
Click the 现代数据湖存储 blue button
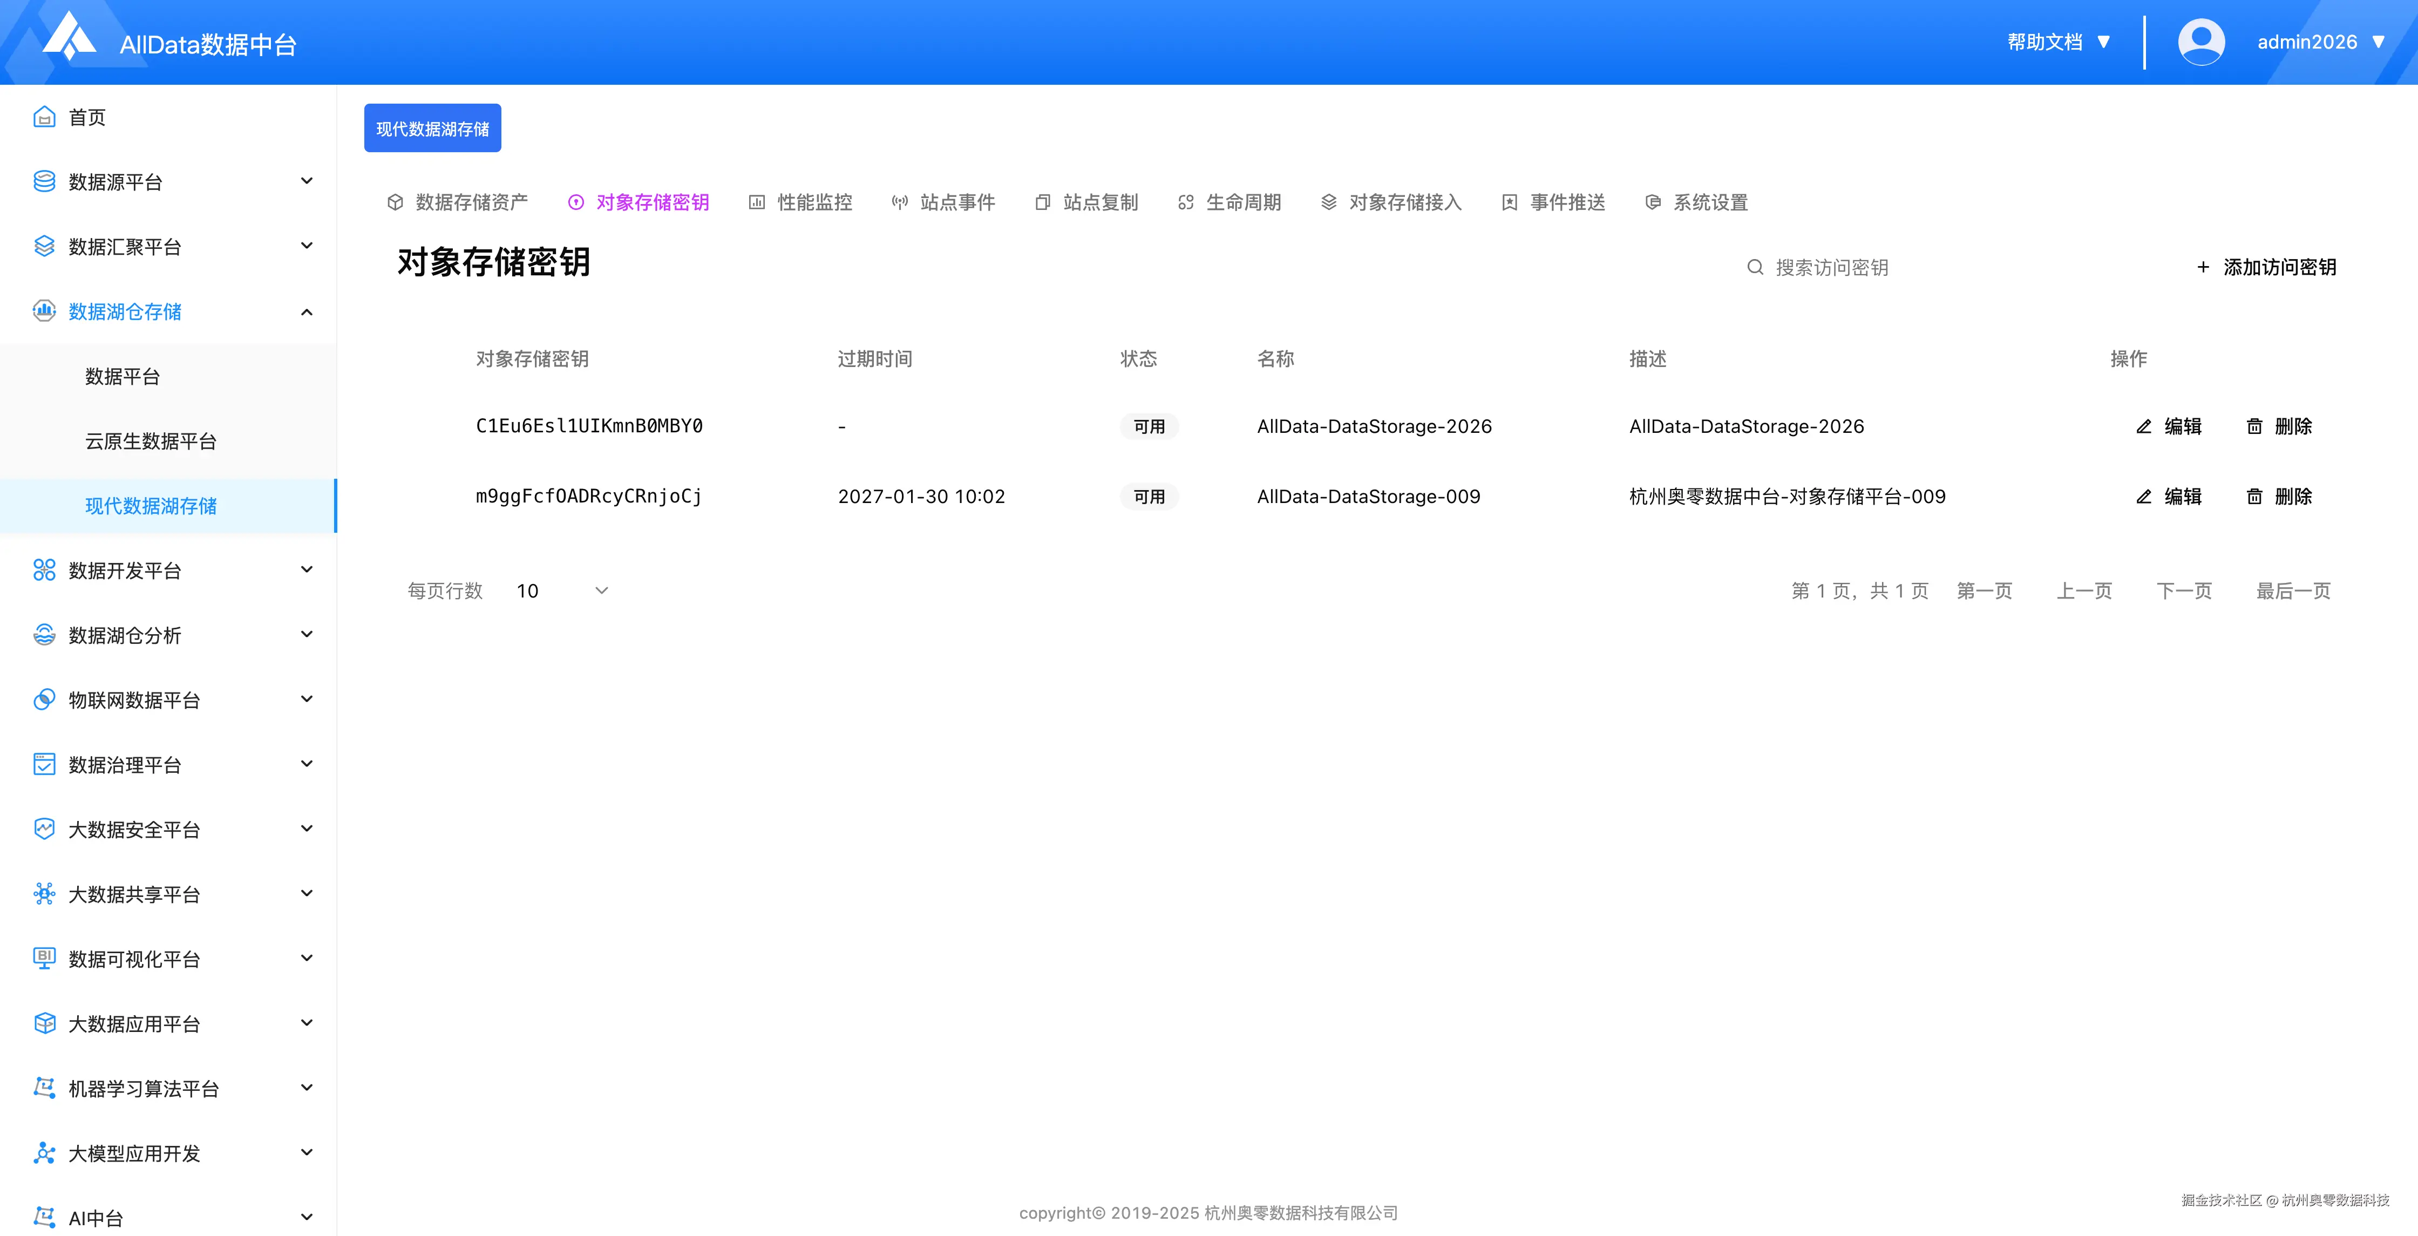[x=432, y=128]
